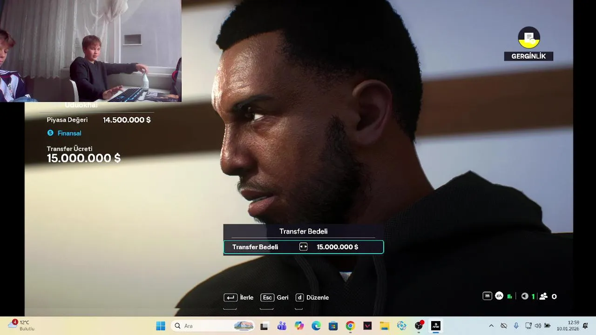This screenshot has width=596, height=335.
Task: Open the blue rings app in the taskbar
Action: [402, 326]
